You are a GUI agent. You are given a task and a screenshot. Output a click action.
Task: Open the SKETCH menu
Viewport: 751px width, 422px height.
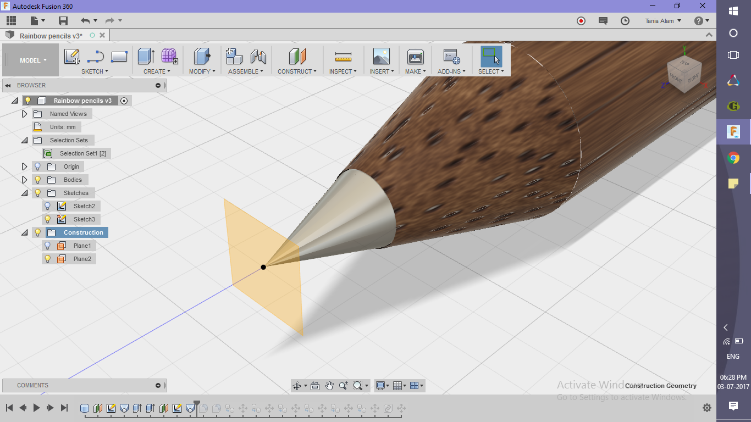point(95,71)
